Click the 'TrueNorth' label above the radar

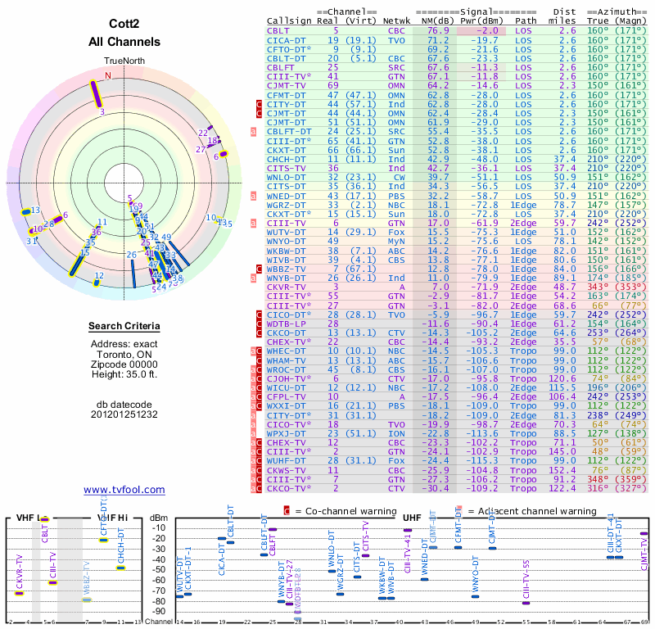click(124, 61)
